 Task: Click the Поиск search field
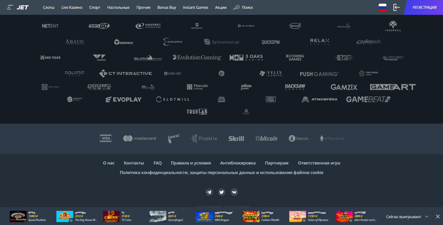(243, 7)
